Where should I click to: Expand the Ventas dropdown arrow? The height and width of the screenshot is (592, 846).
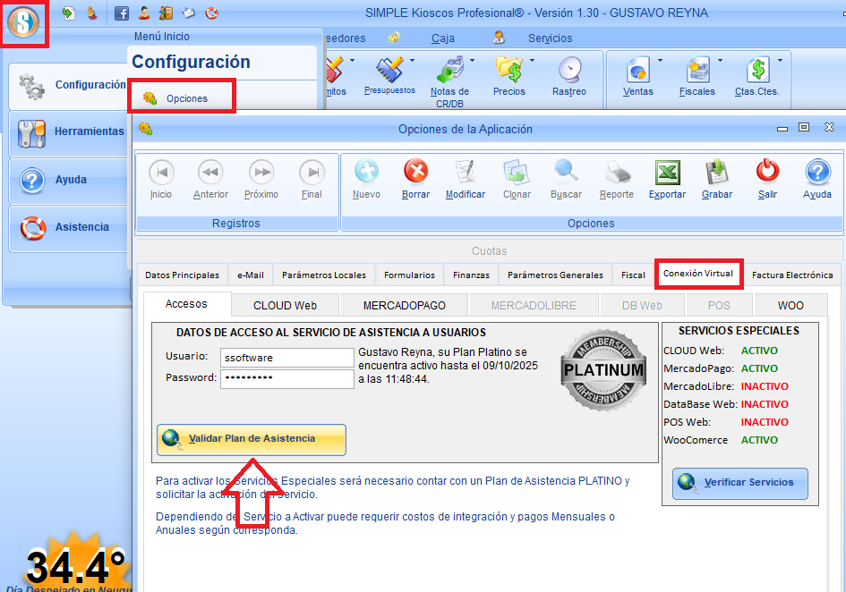tap(661, 61)
